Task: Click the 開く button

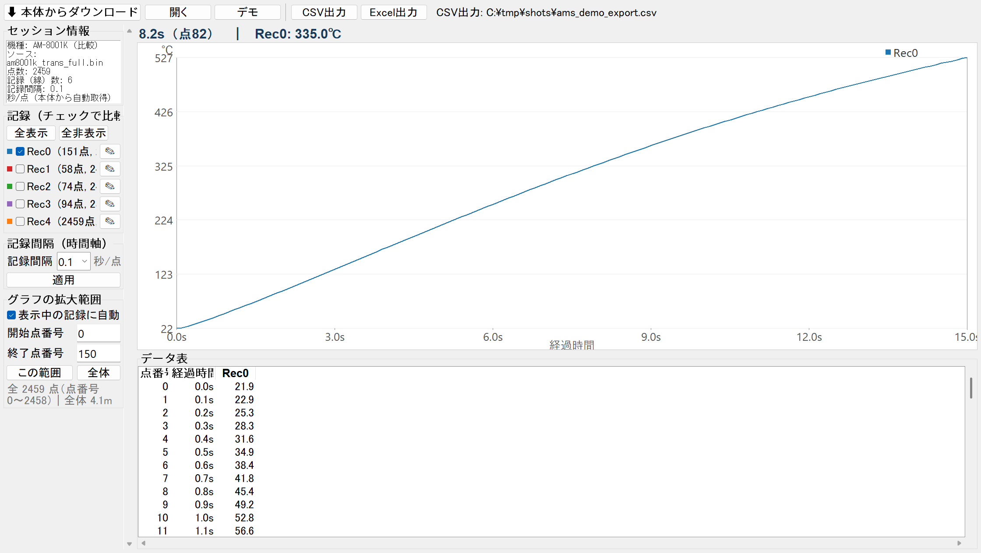Action: pos(178,12)
